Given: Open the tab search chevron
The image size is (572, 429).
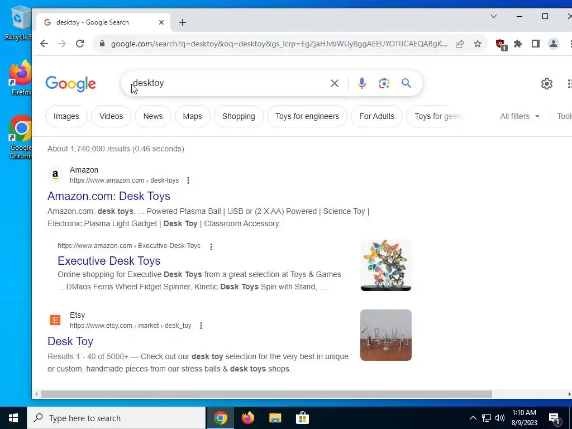Looking at the screenshot, I should [494, 16].
